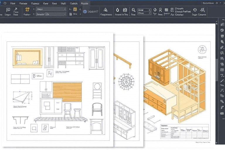Click the person icon in the ribbon
225x150 pixels.
point(160,10)
